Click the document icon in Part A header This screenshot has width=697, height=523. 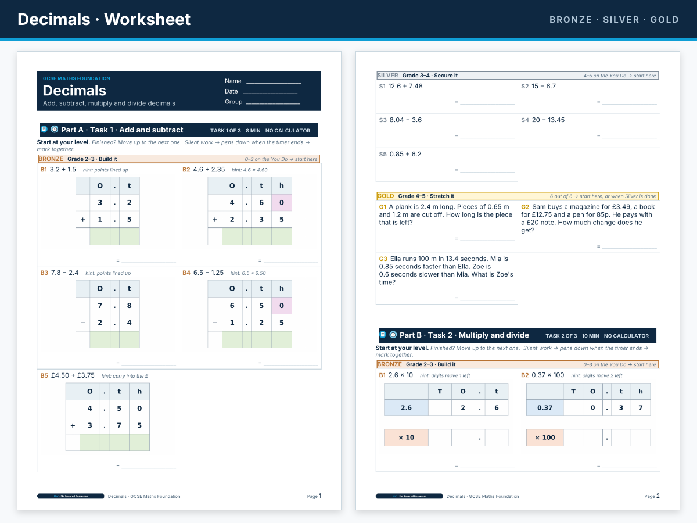pos(44,130)
